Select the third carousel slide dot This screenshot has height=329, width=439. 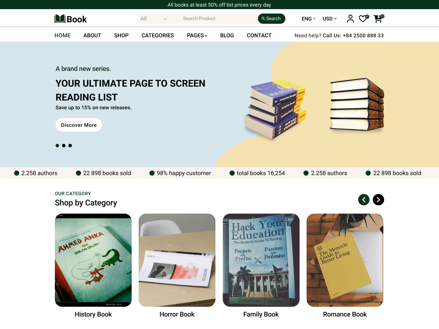70,145
